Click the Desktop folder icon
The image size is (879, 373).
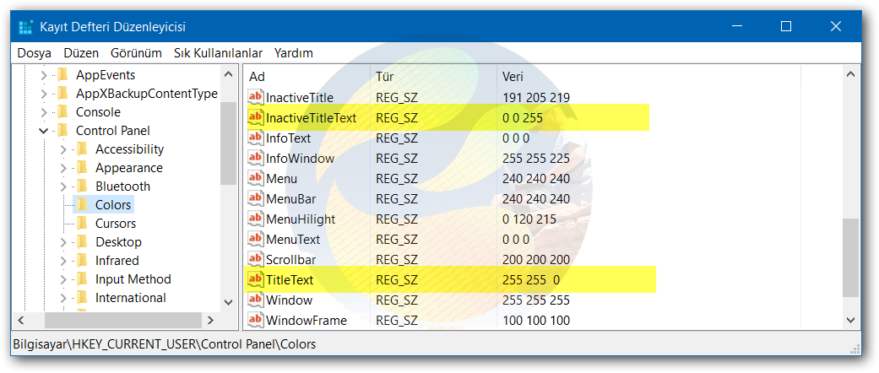(83, 242)
